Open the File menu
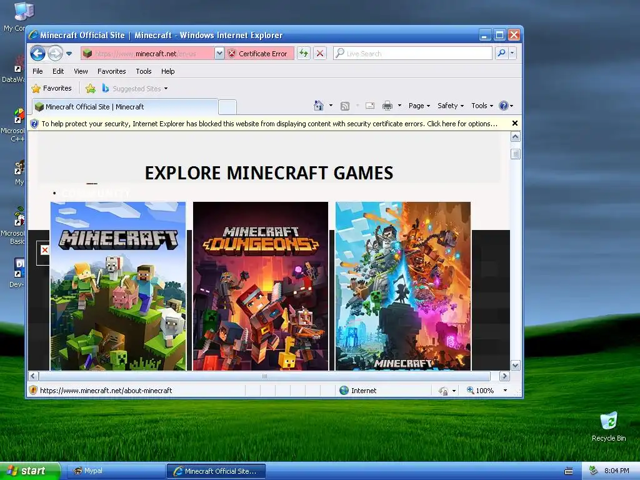 [x=37, y=71]
